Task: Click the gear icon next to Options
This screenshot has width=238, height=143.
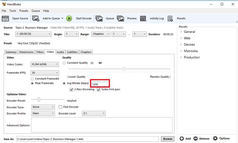Action: point(215,138)
